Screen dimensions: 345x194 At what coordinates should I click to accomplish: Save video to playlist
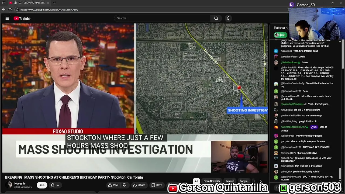click(x=157, y=185)
